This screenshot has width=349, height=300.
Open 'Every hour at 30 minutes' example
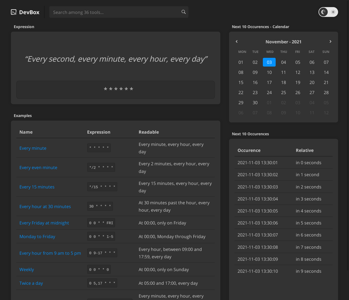[45, 206]
